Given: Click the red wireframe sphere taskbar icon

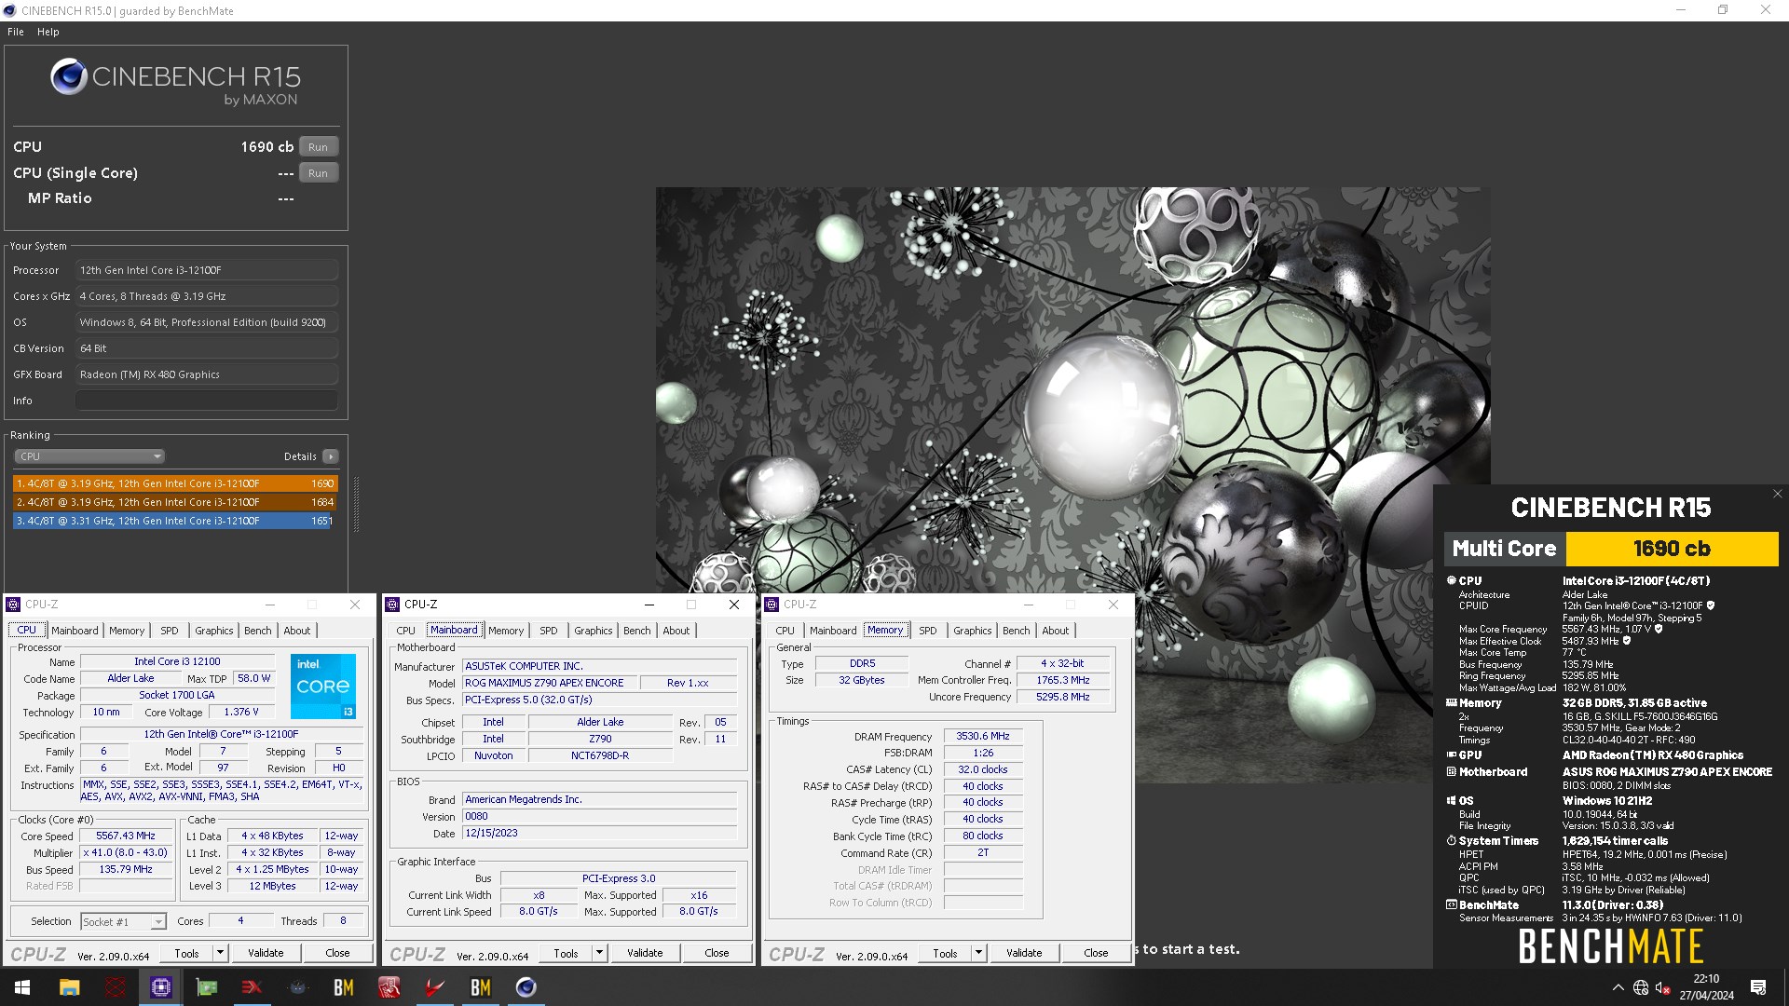Looking at the screenshot, I should coord(116,987).
